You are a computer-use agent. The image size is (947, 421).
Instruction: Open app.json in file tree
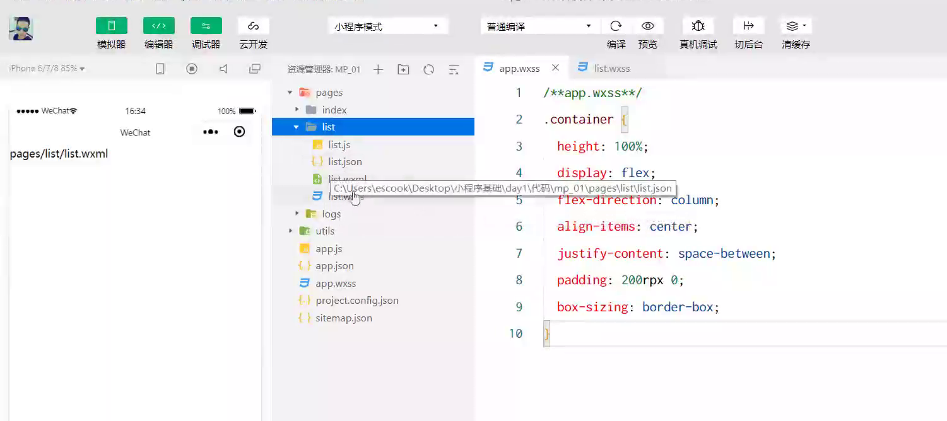(373, 265)
